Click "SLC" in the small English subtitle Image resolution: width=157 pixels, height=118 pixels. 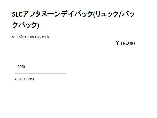click(x=15, y=37)
